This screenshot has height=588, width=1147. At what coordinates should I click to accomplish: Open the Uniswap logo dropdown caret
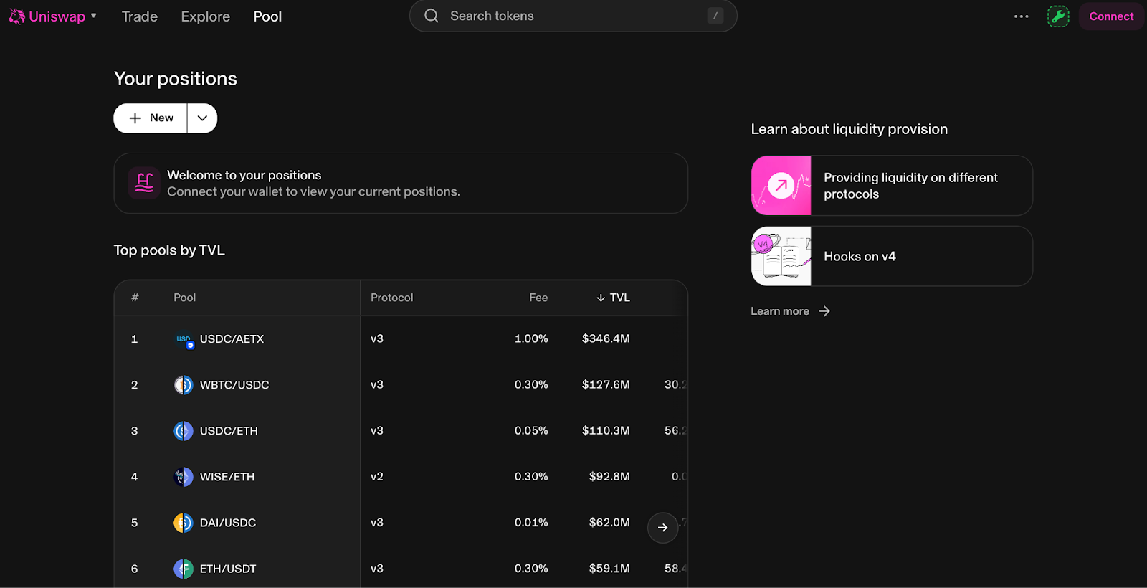(x=94, y=16)
